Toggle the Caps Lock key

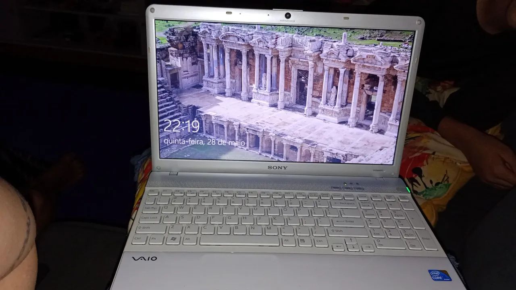pyautogui.click(x=151, y=219)
